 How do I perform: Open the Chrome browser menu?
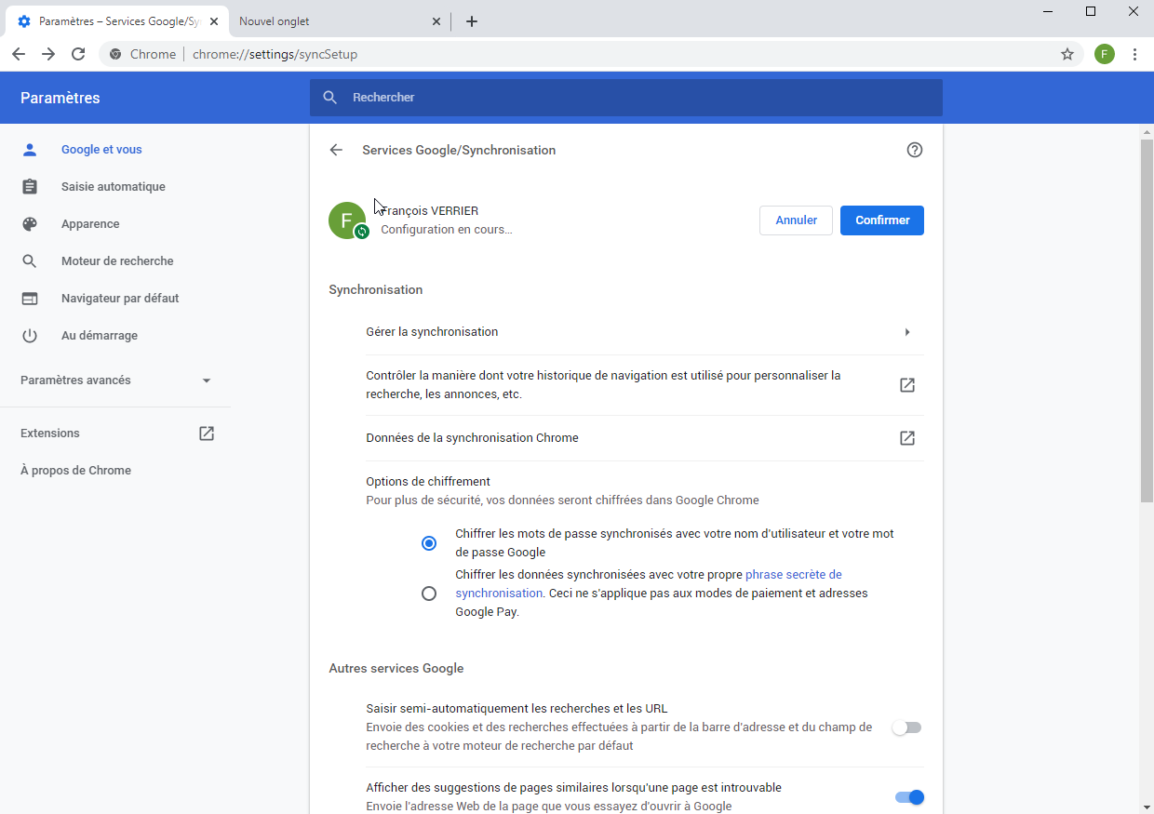[x=1134, y=54]
